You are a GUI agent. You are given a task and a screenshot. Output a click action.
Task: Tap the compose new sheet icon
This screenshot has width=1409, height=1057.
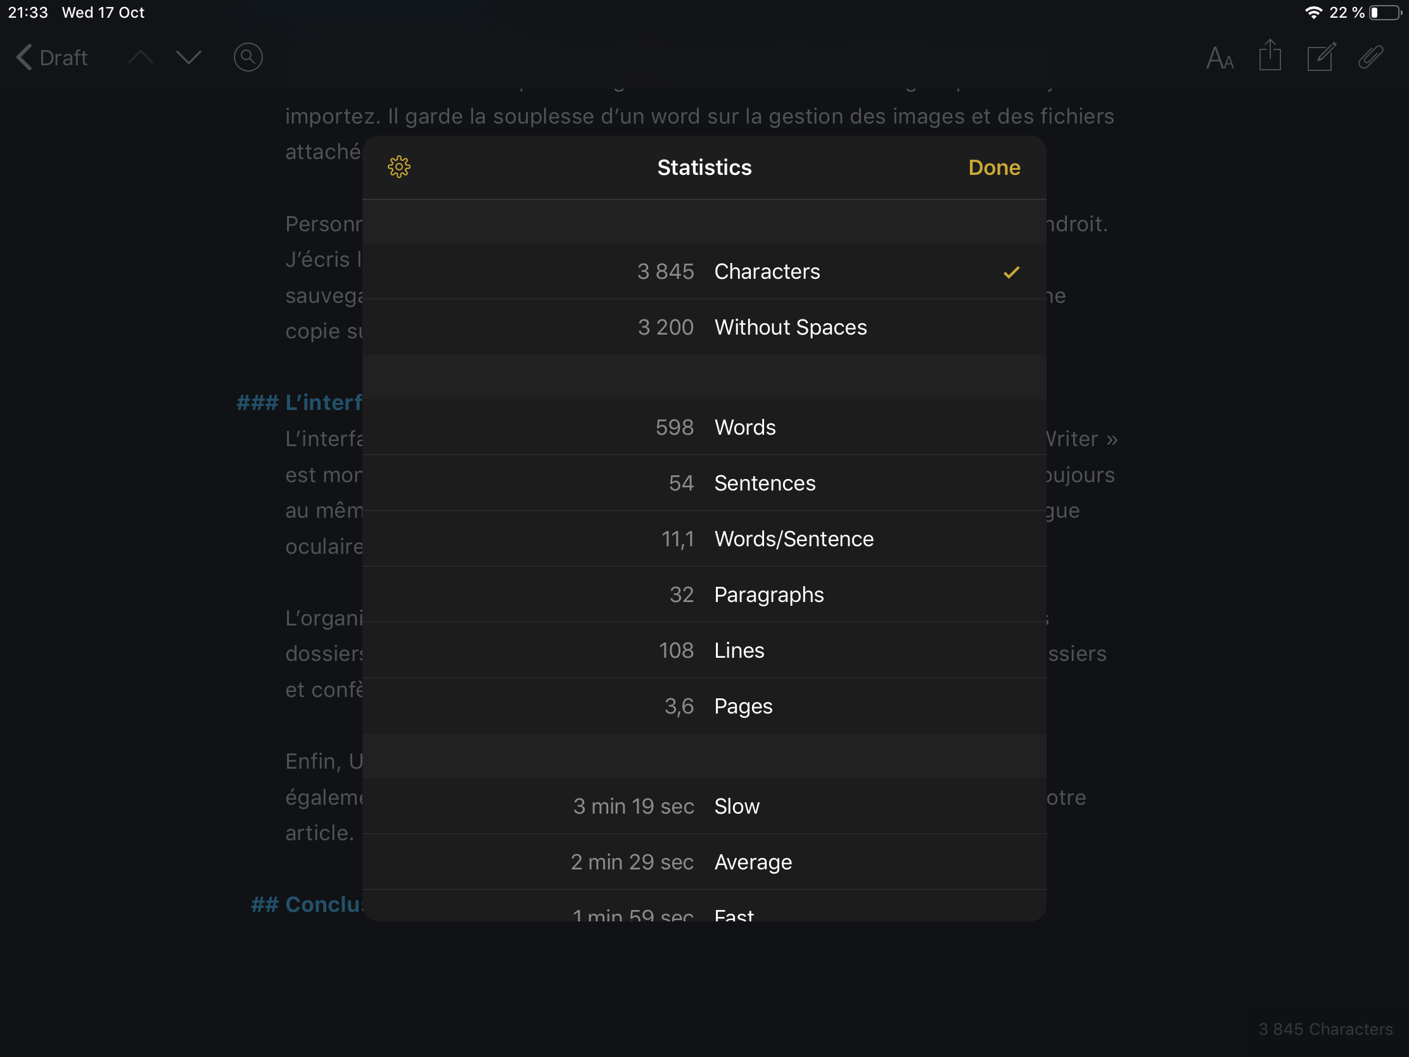[1320, 57]
